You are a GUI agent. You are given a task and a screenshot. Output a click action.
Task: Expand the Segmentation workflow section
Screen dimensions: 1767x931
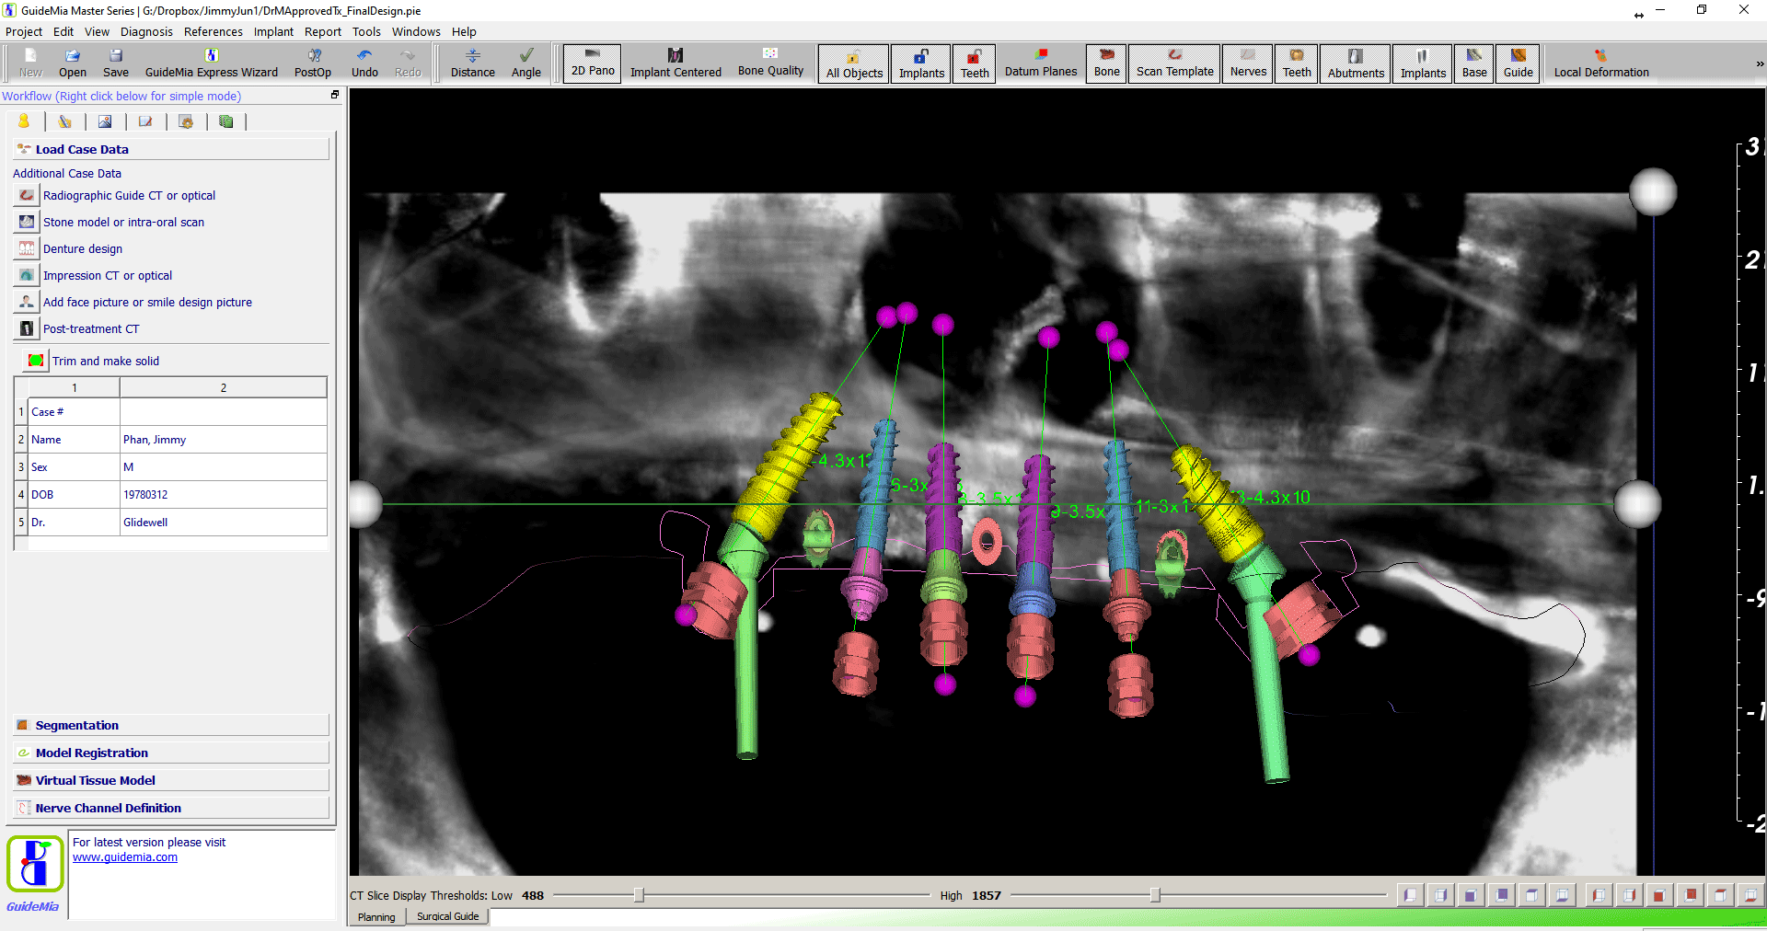(77, 725)
